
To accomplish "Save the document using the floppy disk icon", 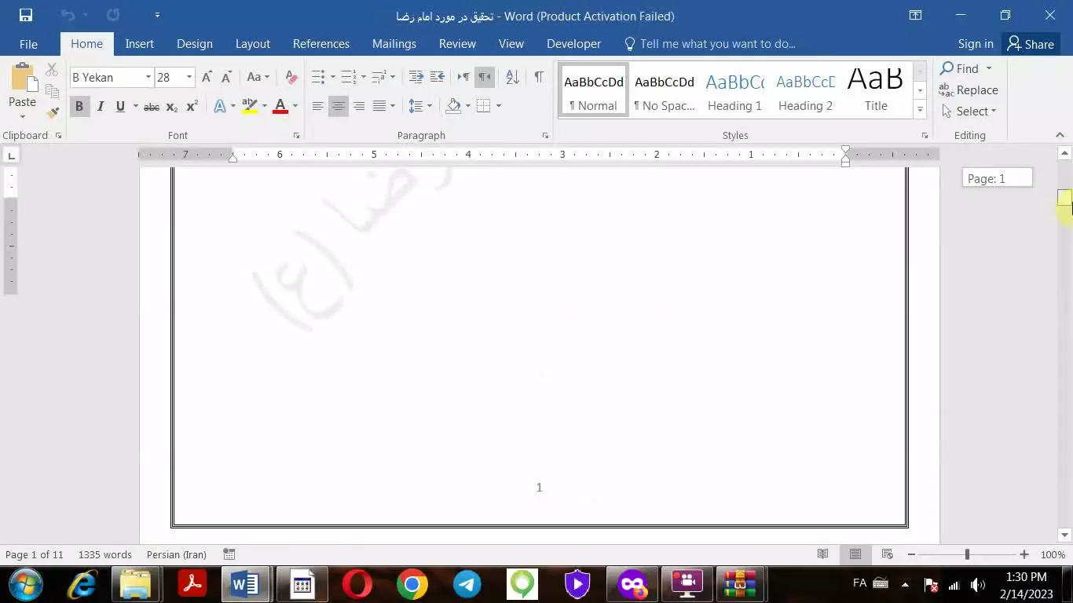I will pyautogui.click(x=25, y=16).
